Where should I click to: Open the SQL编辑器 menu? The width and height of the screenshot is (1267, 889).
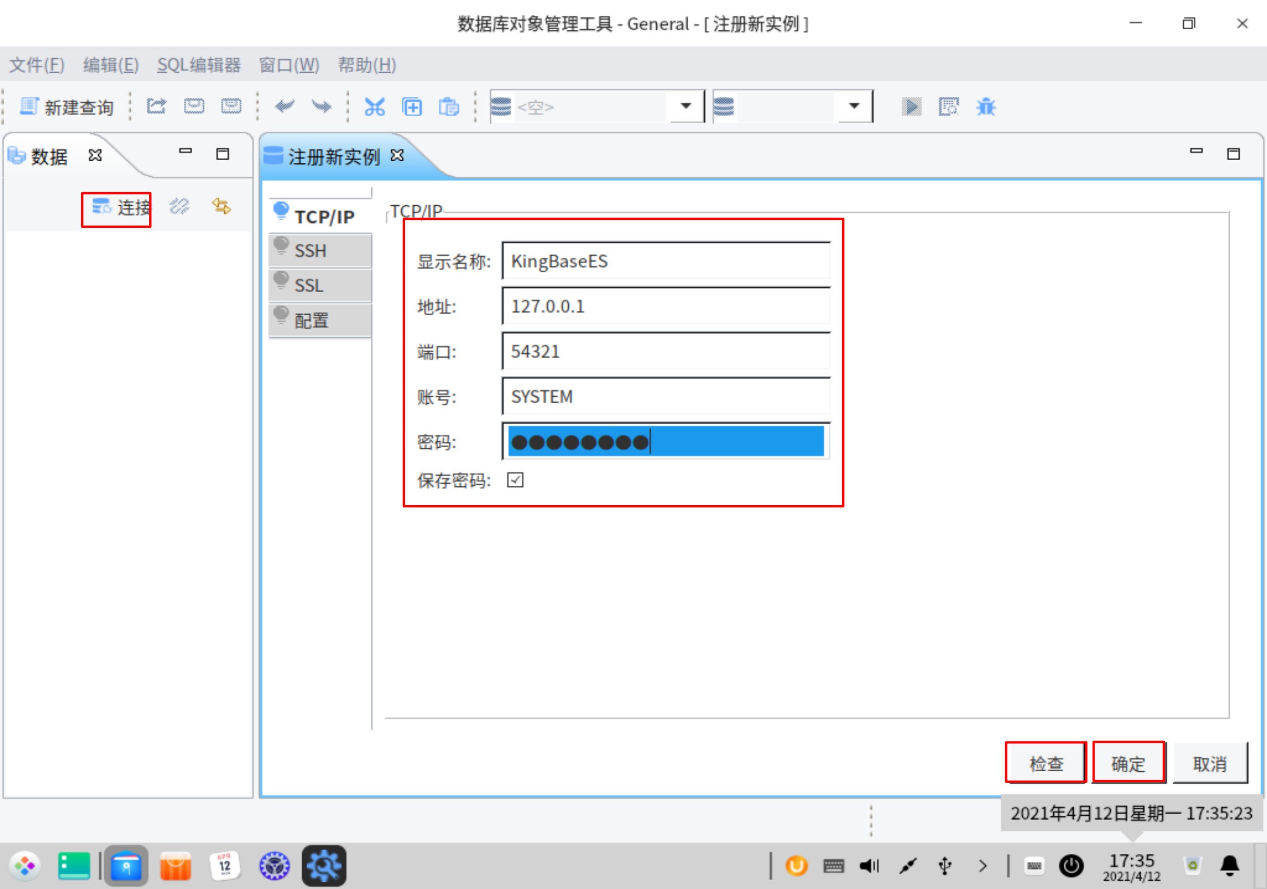pos(199,65)
